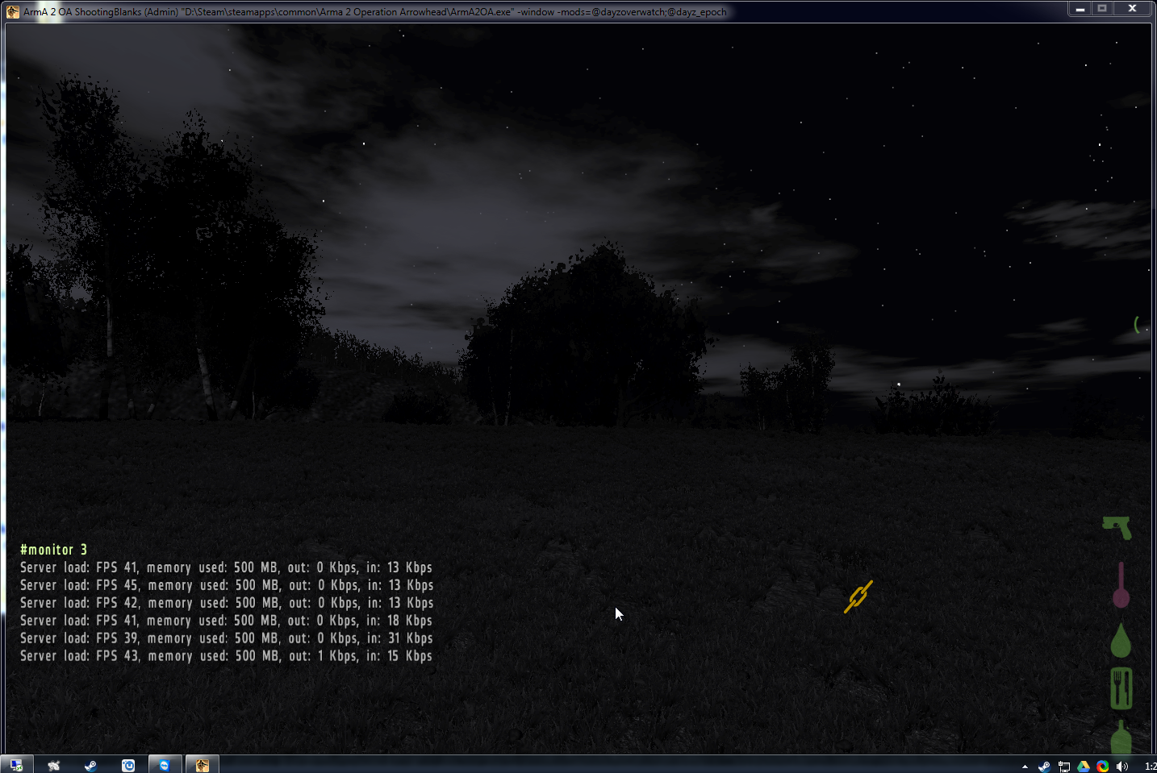This screenshot has height=773, width=1157.
Task: Open Steam from the taskbar
Action: point(90,765)
